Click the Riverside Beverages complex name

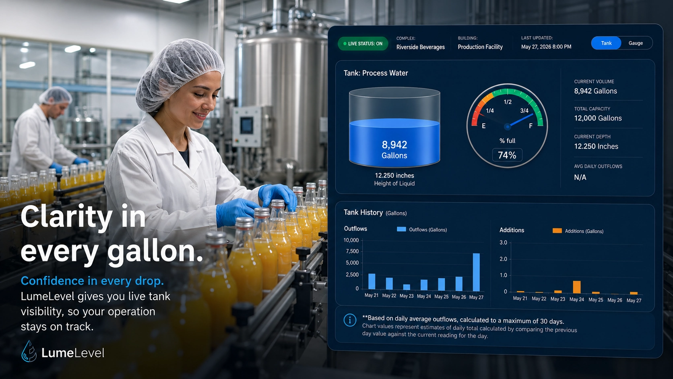[x=421, y=47]
